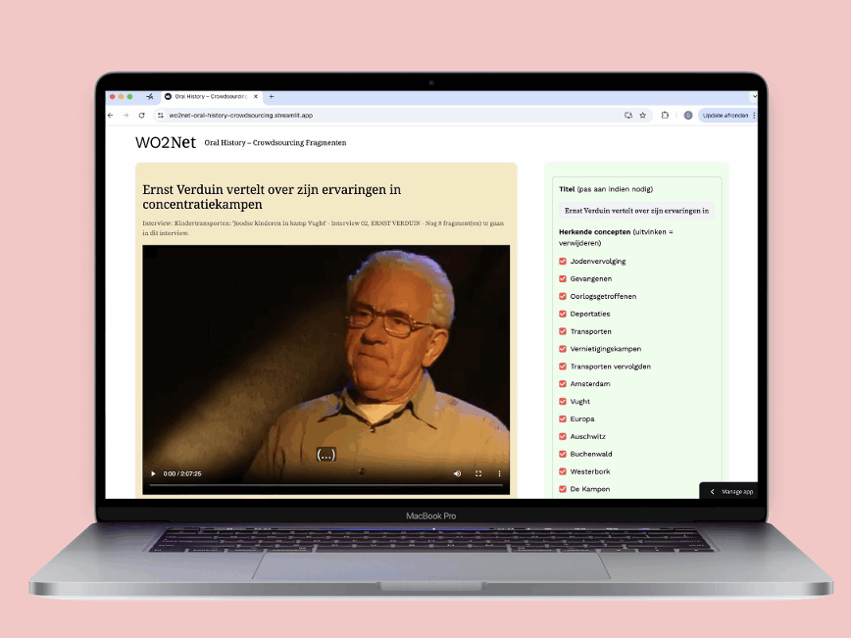Uncheck the Auschwitz concept checkbox
Screen dimensions: 851x638
(x=563, y=436)
